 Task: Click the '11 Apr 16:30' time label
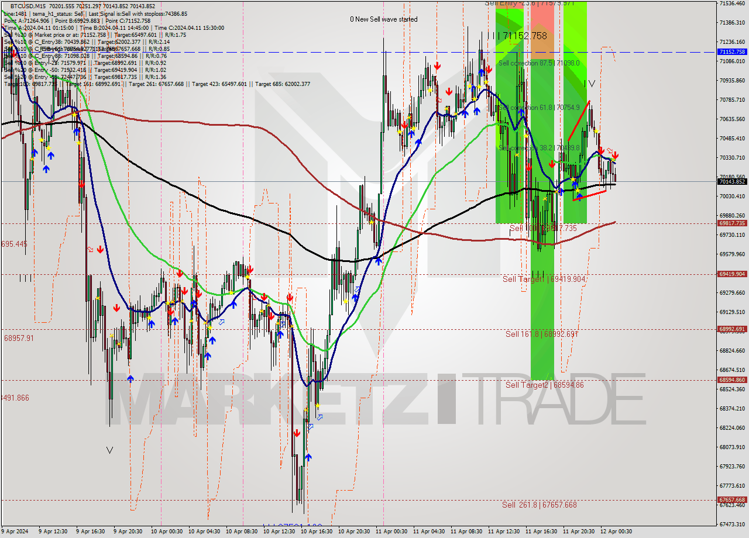click(x=542, y=532)
